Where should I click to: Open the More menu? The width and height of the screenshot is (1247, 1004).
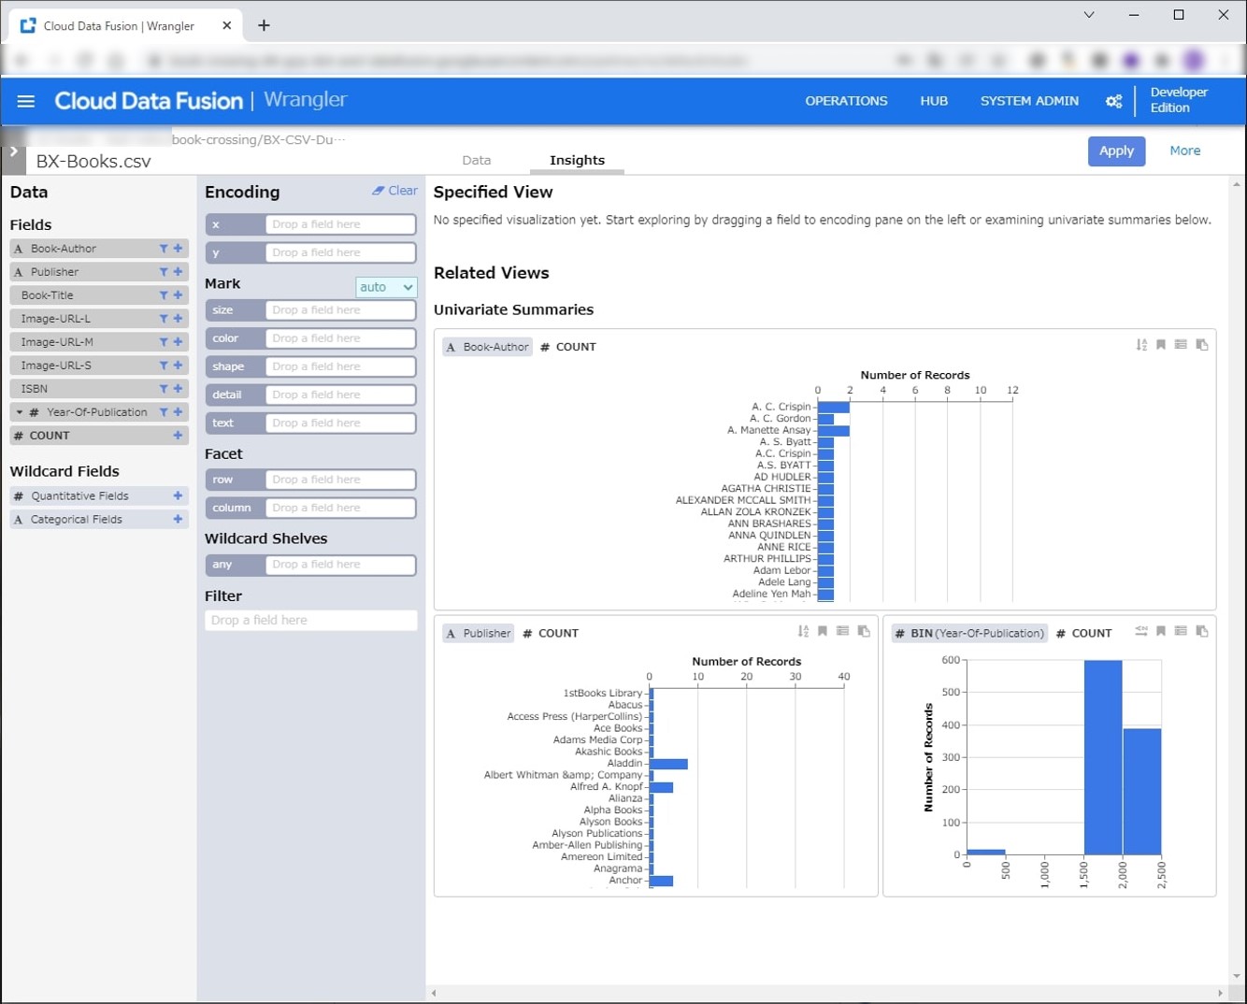(x=1185, y=151)
